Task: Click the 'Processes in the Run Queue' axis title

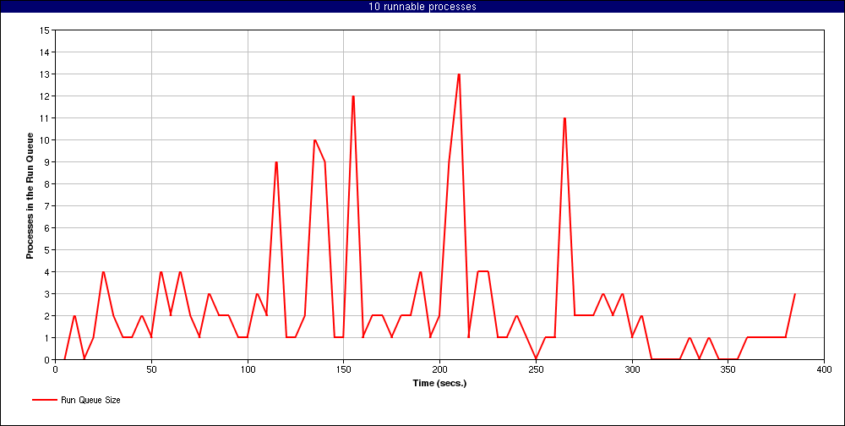Action: (30, 195)
